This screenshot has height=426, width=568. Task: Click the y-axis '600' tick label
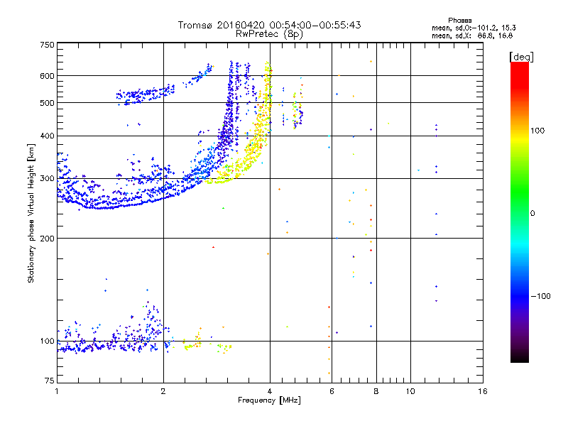click(x=47, y=76)
